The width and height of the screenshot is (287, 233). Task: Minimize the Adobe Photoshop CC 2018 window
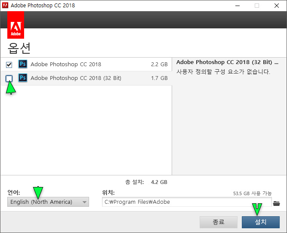tap(238, 6)
